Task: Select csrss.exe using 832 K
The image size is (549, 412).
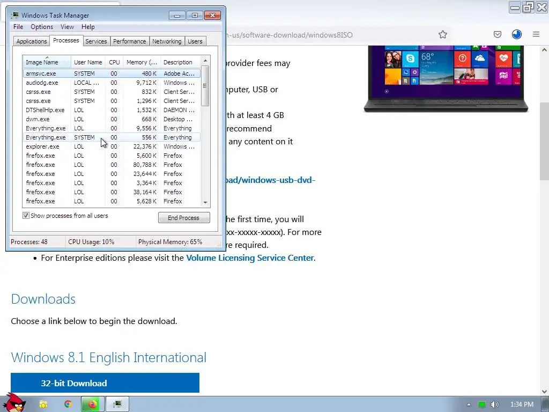Action: click(112, 92)
